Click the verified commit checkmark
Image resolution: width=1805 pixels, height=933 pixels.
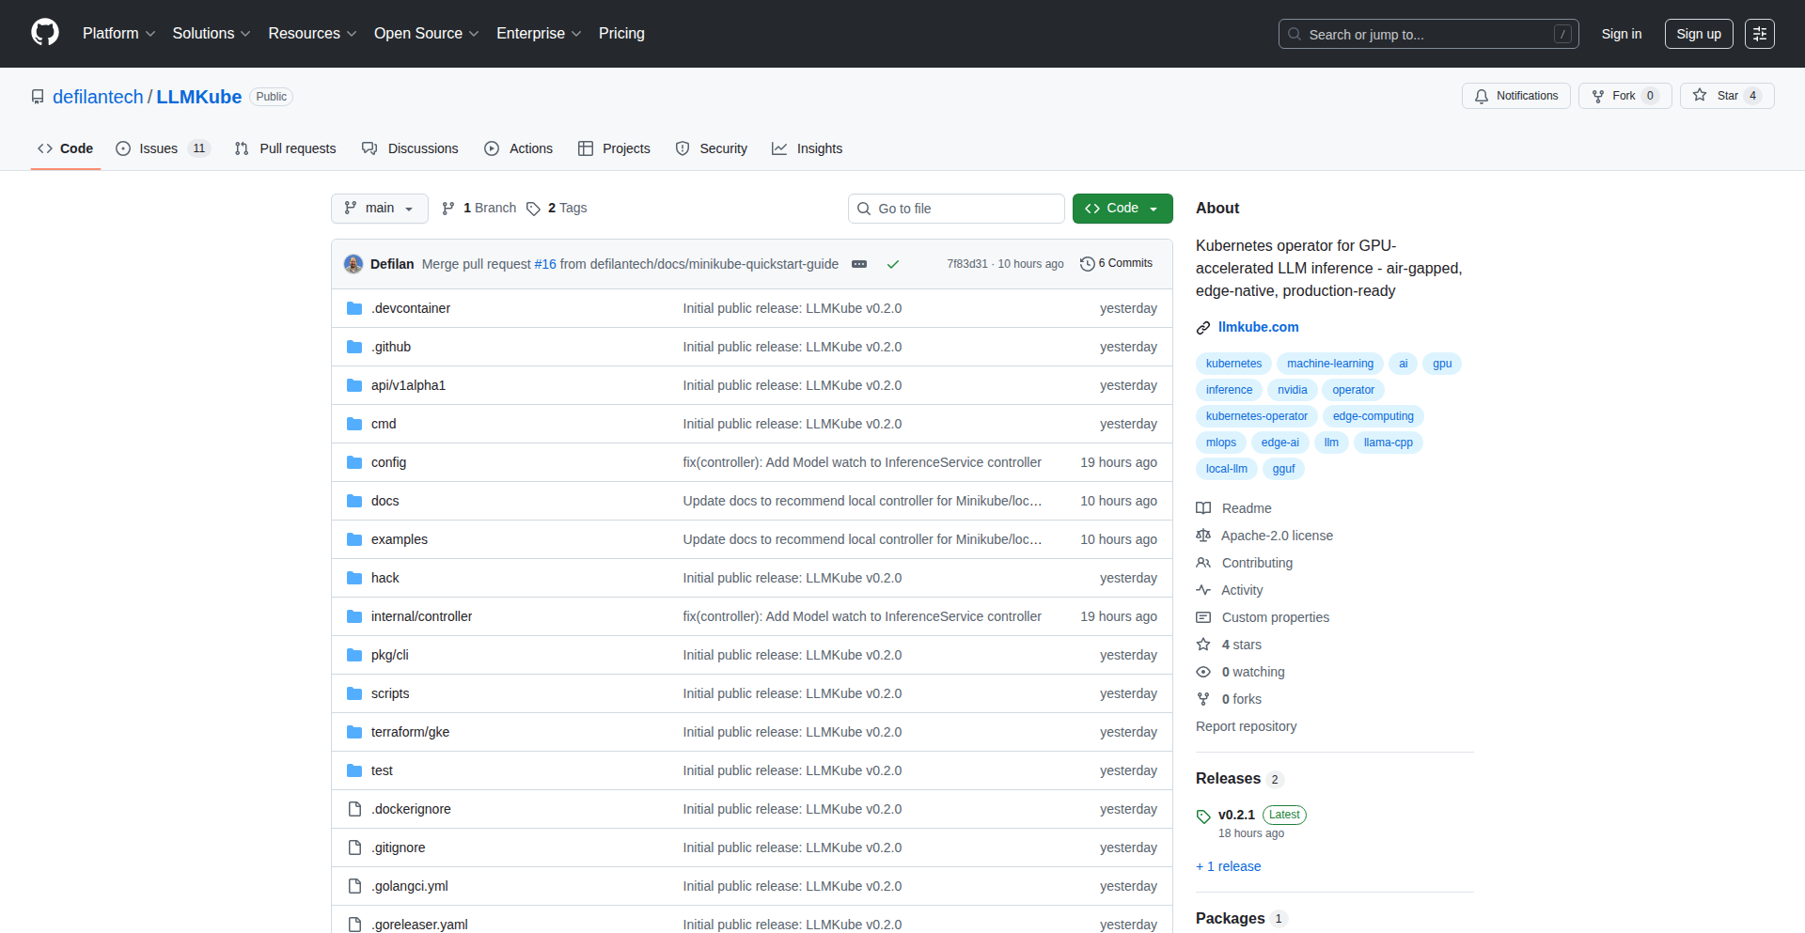892,264
